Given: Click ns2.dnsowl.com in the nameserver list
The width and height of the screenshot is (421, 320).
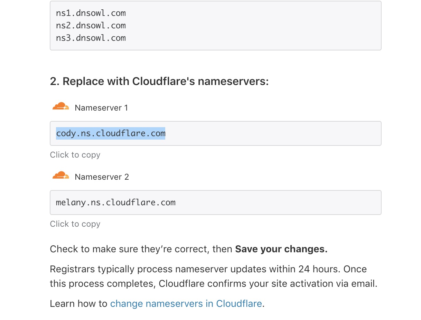Looking at the screenshot, I should tap(91, 26).
